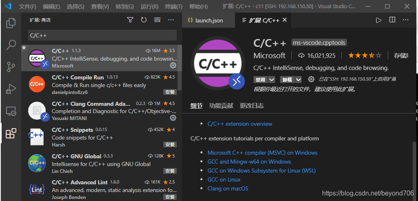Open Source Control view in activity bar

[x=11, y=67]
